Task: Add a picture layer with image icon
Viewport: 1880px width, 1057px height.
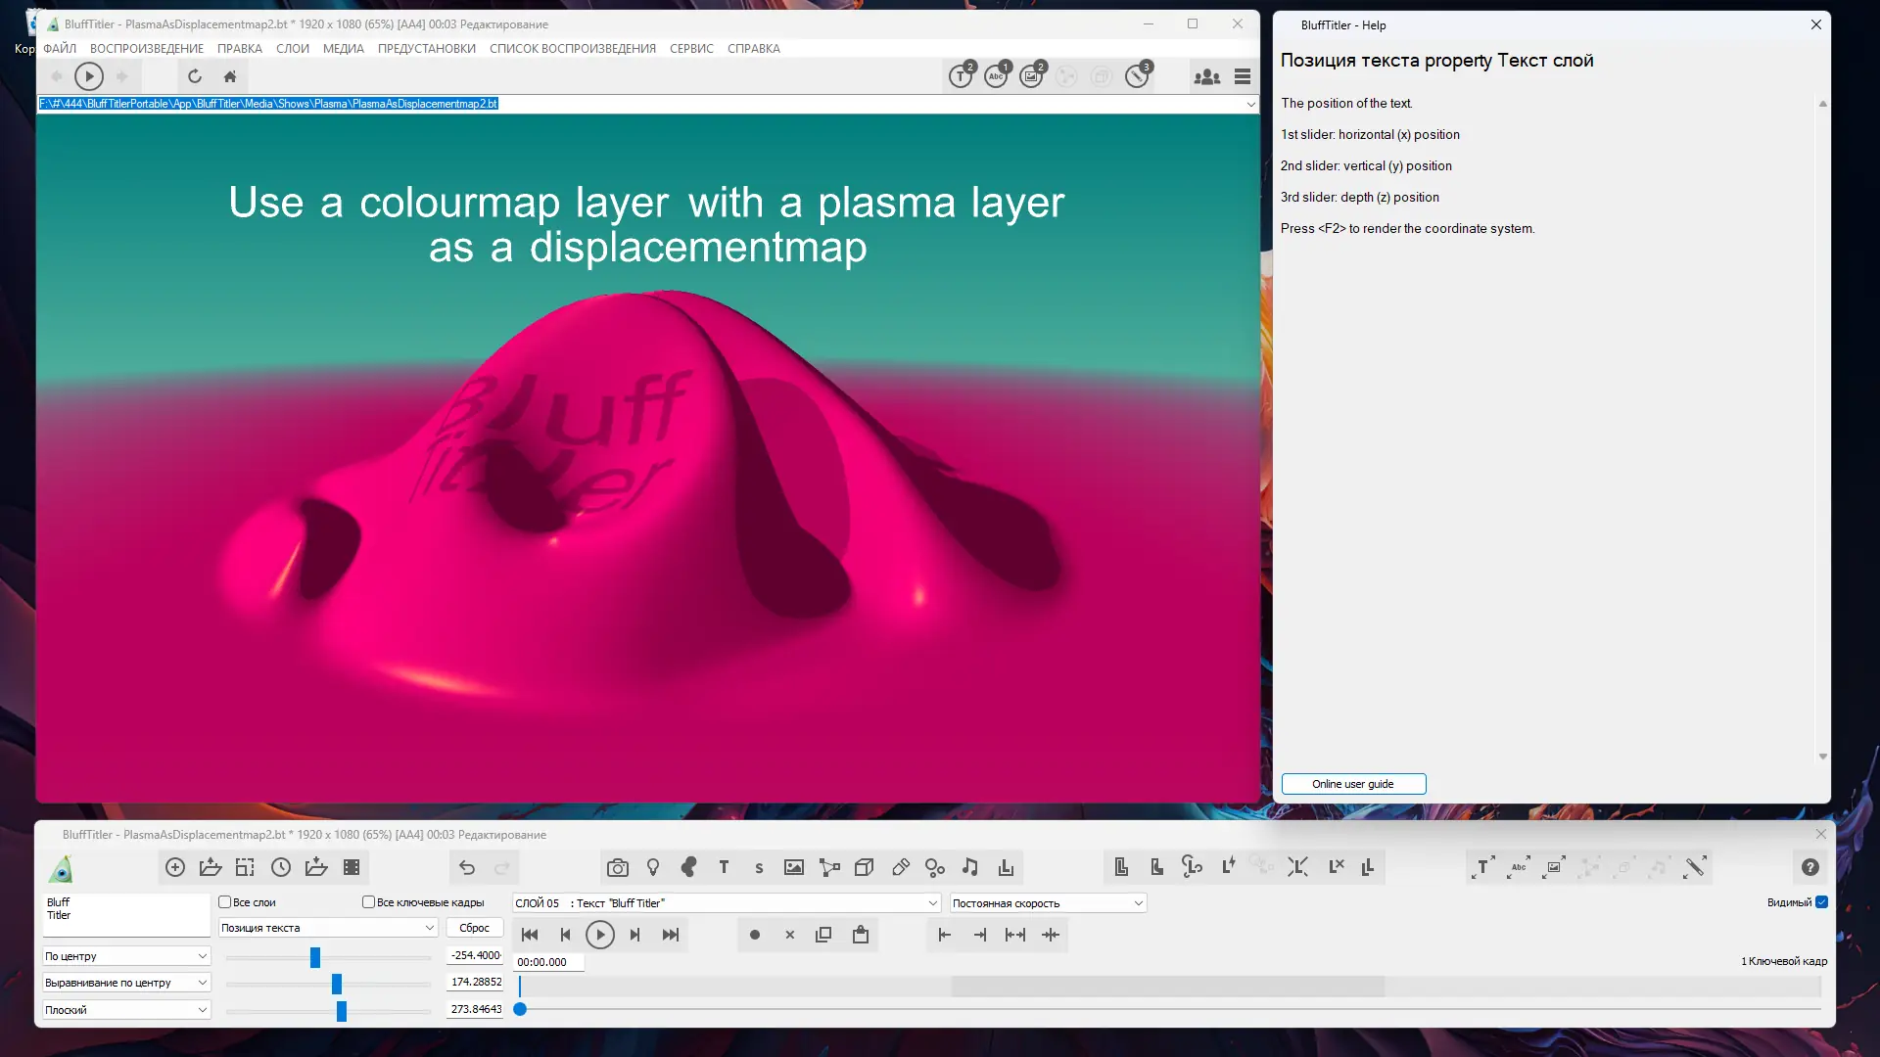Action: 794,867
